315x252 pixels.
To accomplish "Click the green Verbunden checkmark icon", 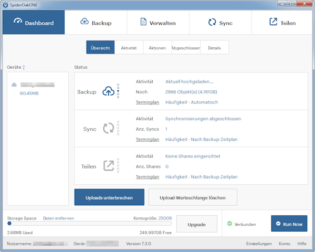I will tap(229, 224).
